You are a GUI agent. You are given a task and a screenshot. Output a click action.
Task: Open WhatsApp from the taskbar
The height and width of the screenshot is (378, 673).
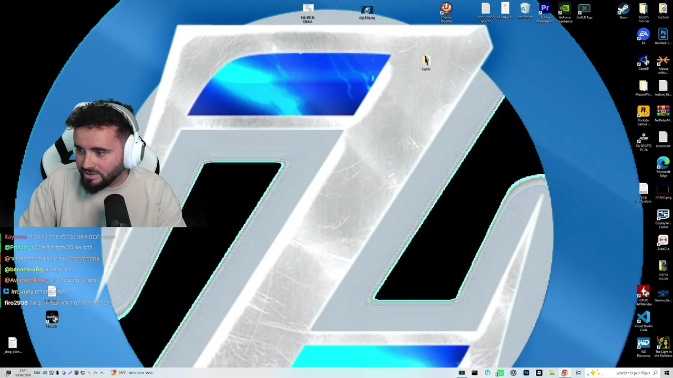tap(500, 373)
